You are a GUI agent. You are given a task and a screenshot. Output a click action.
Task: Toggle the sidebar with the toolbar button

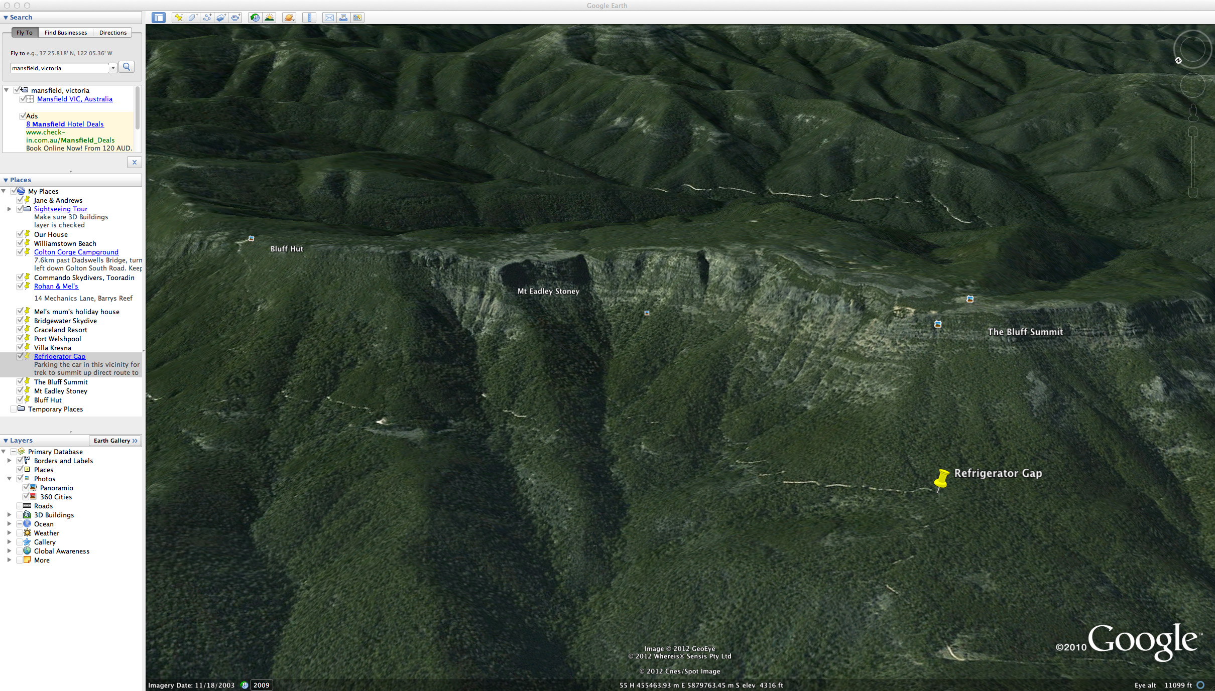pyautogui.click(x=159, y=18)
